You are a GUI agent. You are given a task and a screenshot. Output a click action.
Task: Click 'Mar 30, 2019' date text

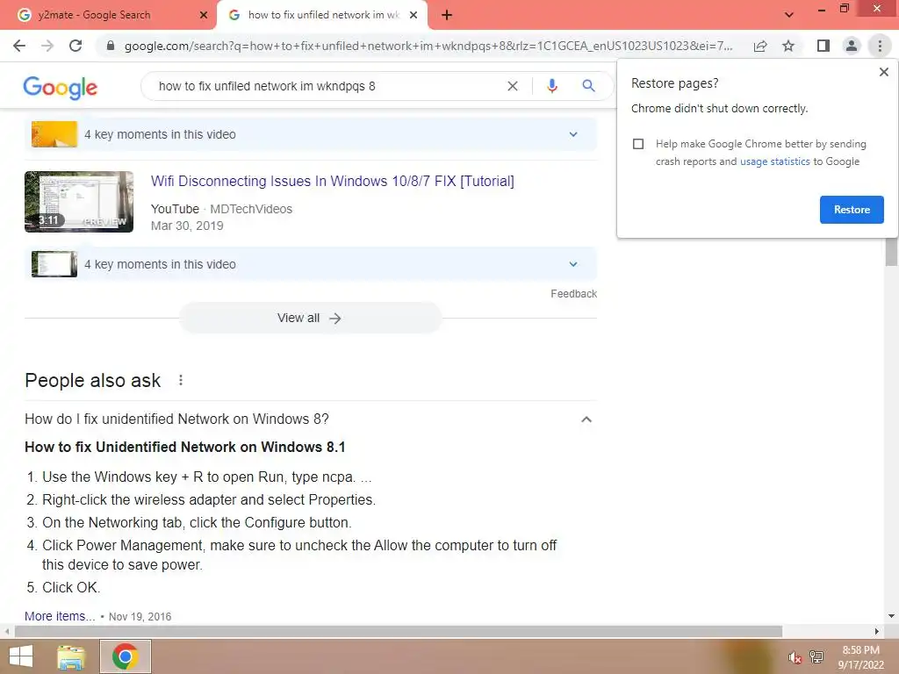[187, 226]
